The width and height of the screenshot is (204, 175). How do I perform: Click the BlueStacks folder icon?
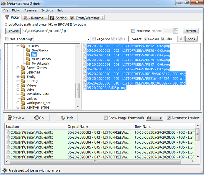(x=28, y=50)
